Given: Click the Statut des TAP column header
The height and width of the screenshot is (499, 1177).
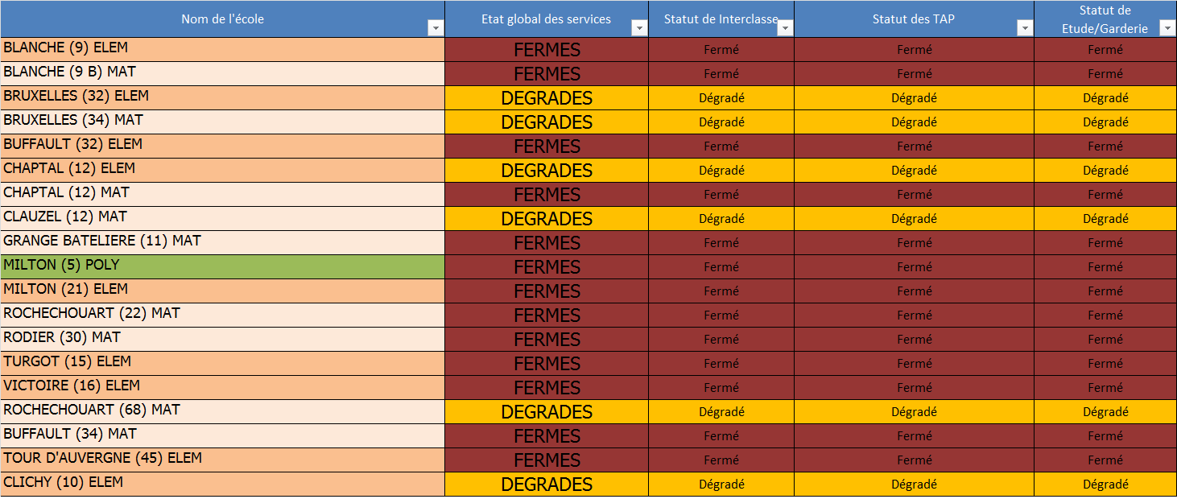Looking at the screenshot, I should coord(914,19).
